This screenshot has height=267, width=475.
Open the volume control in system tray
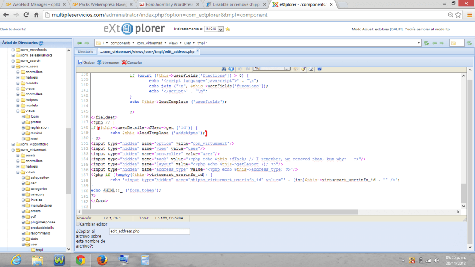(x=437, y=261)
